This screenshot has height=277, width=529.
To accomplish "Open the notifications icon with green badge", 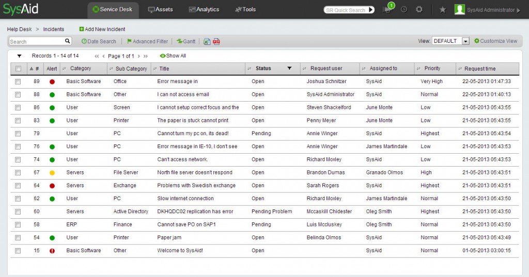I will [x=387, y=9].
